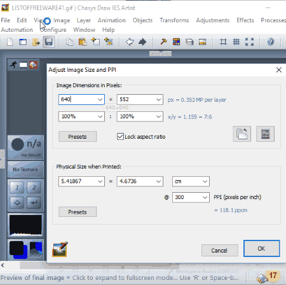Click the width input field showing 640
Viewport: 286px width, 285px height.
pyautogui.click(x=81, y=99)
